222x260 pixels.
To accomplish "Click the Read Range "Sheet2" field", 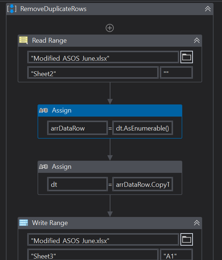I will pos(93,73).
